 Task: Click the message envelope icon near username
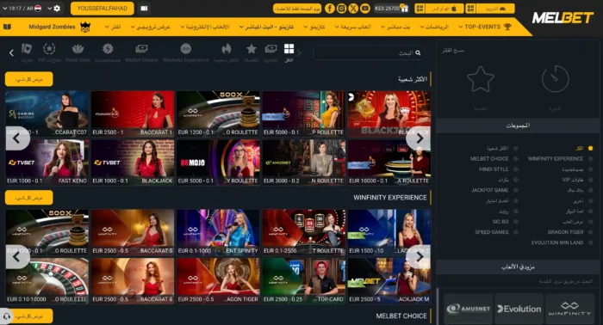[144, 8]
